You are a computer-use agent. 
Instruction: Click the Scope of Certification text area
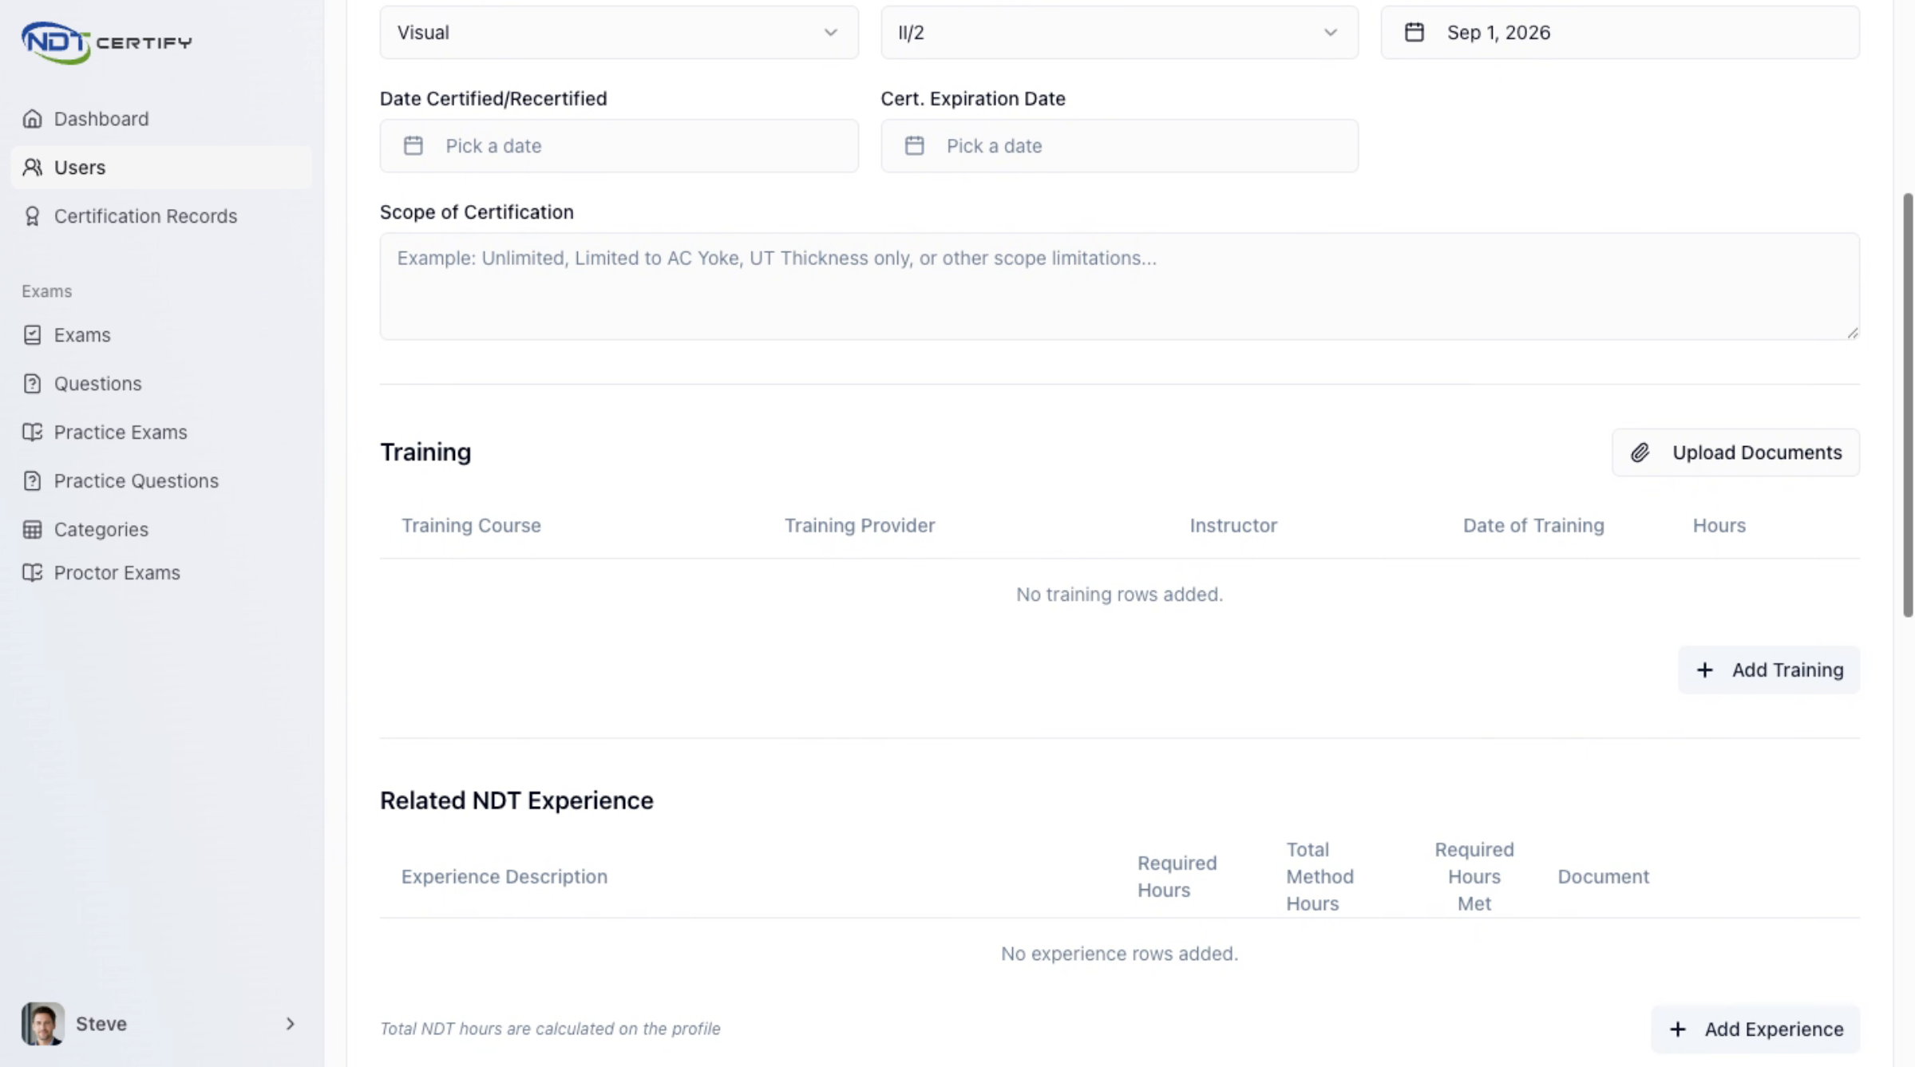point(1119,287)
